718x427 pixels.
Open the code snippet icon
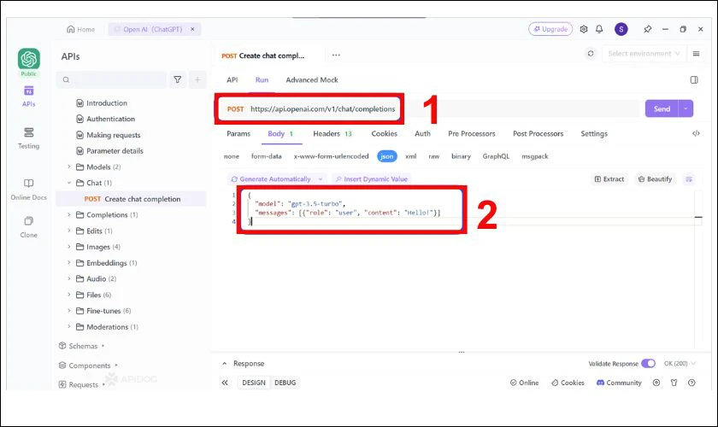pos(696,133)
